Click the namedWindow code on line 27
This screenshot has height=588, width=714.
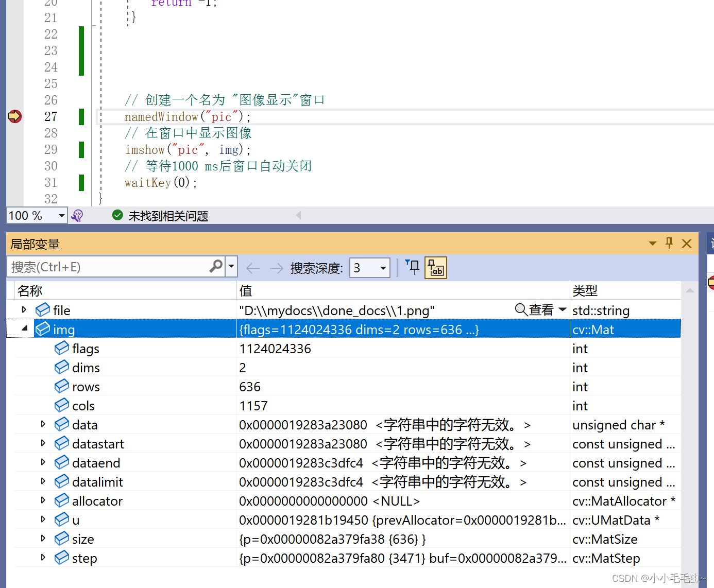coord(188,117)
